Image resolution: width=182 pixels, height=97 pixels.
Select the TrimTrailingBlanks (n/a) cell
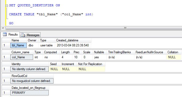pos(120,57)
